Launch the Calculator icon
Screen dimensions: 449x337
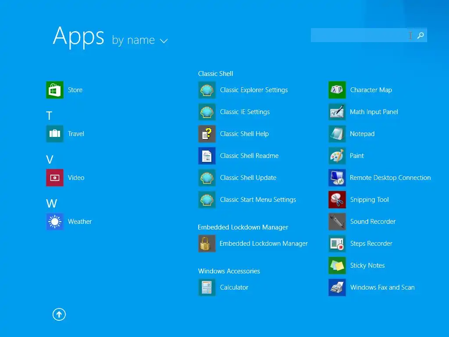(x=207, y=287)
